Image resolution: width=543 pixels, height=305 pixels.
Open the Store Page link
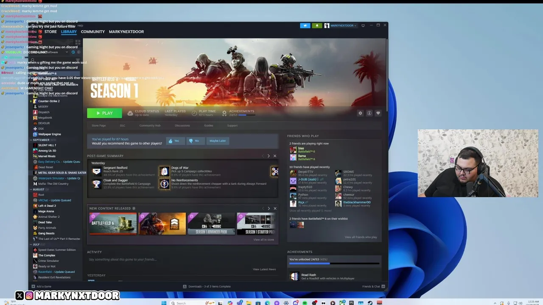click(x=99, y=125)
